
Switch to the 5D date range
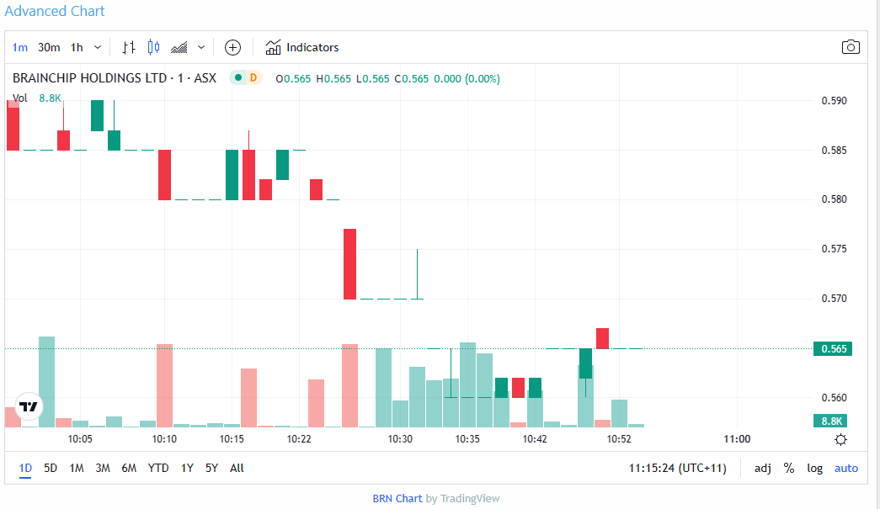[x=51, y=468]
